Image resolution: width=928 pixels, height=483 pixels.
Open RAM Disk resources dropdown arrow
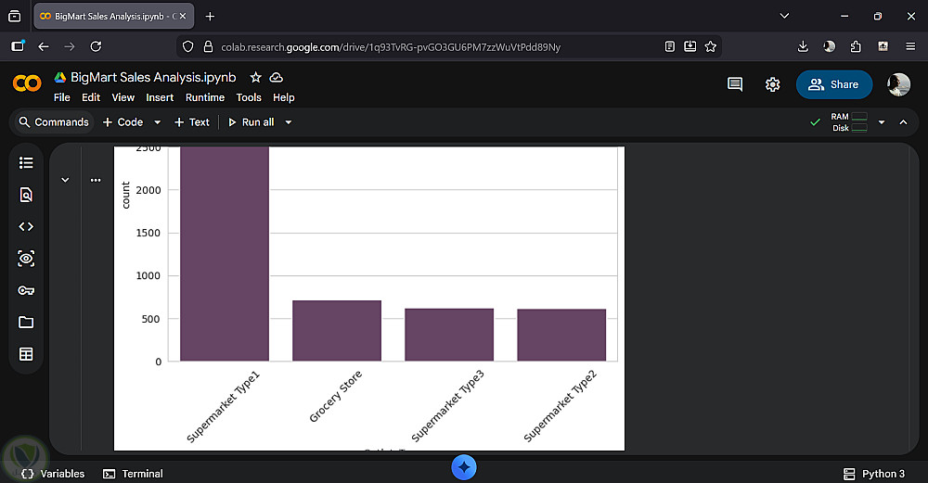[x=882, y=122]
